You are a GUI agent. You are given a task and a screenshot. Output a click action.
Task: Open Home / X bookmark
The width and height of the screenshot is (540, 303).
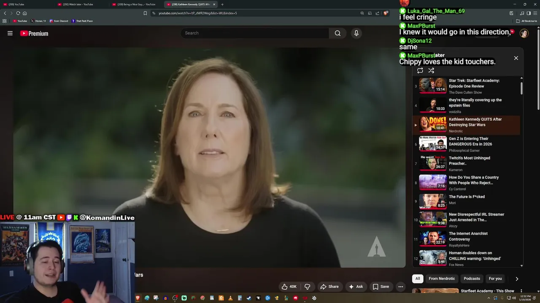pos(38,21)
